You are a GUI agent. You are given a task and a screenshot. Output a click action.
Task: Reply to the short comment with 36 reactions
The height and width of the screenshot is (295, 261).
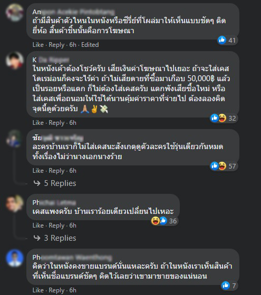(56, 225)
